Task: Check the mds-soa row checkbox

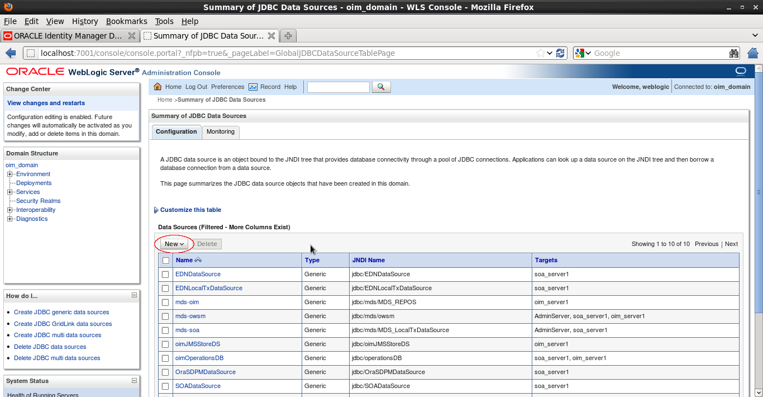Action: tap(165, 330)
